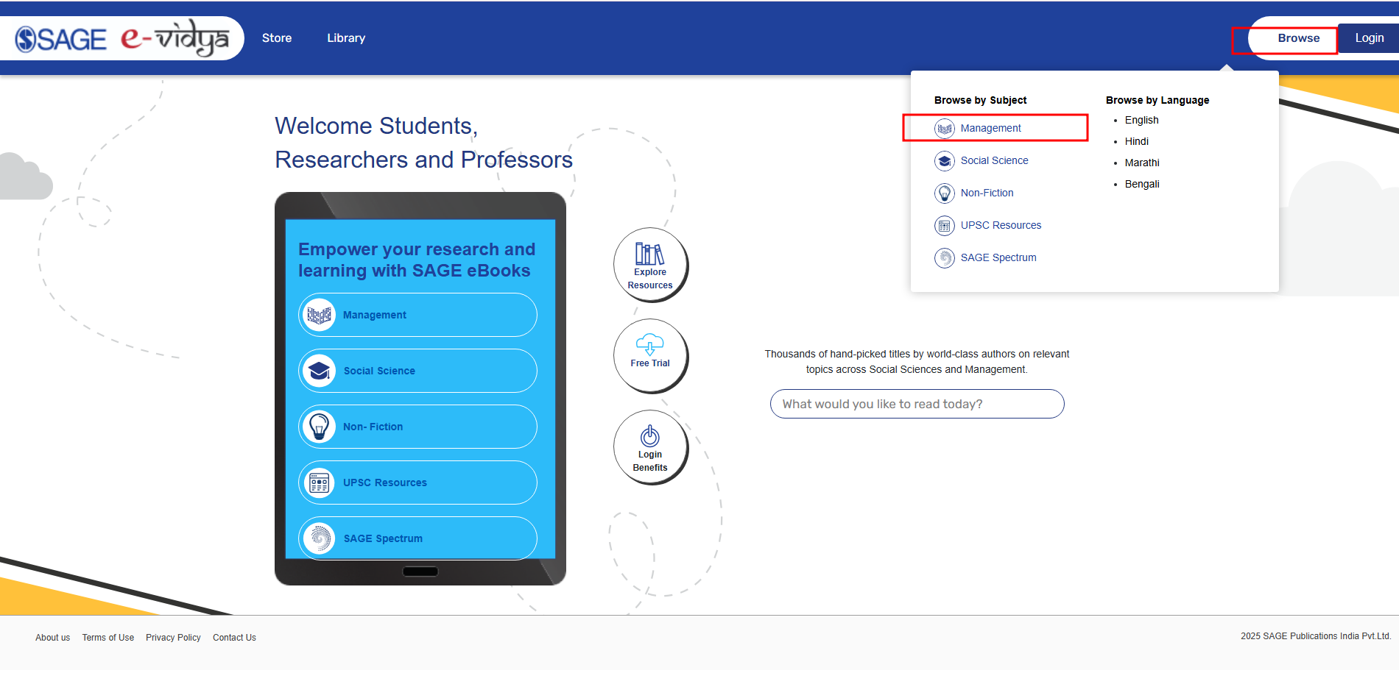Pick Bengali from language list
The image size is (1399, 673).
click(x=1141, y=184)
